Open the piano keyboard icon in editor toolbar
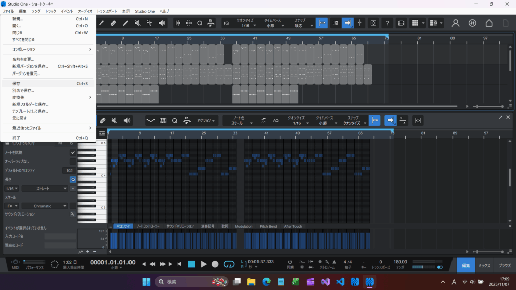Image resolution: width=516 pixels, height=290 pixels. pyautogui.click(x=163, y=121)
